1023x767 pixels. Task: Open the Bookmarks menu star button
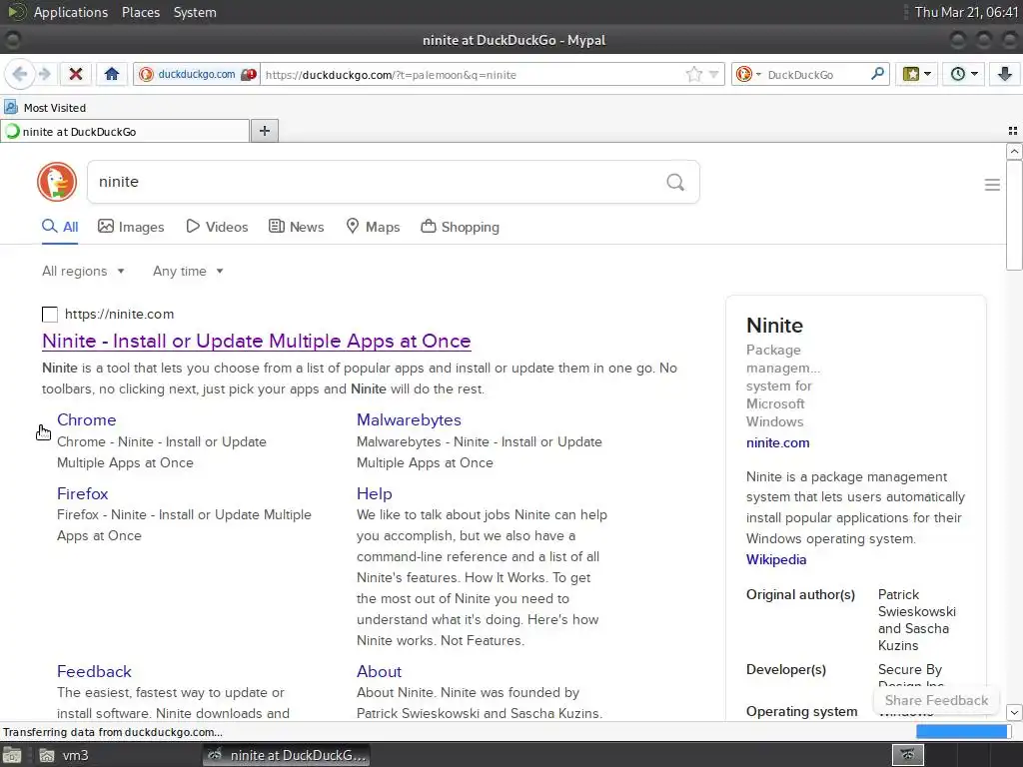[x=917, y=74]
